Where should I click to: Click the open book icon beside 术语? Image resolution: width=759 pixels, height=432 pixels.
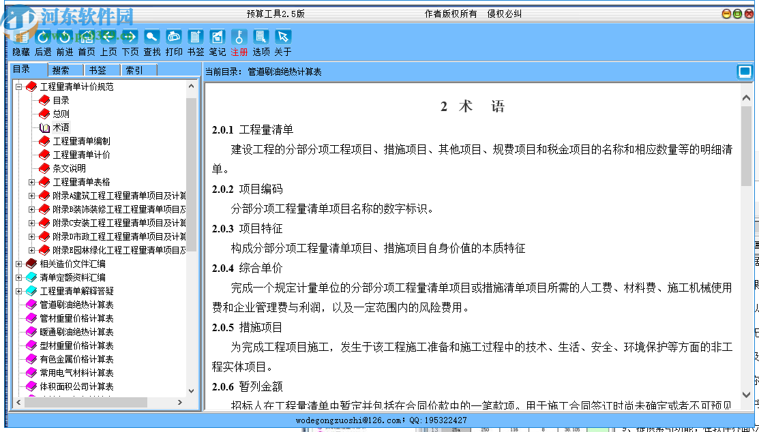(x=44, y=127)
